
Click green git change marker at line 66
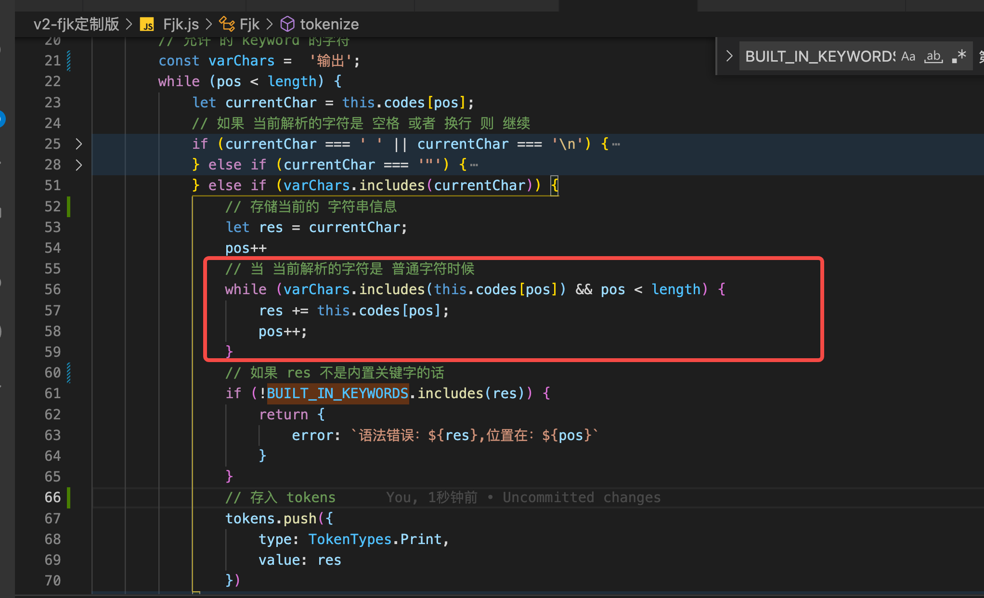click(x=68, y=497)
